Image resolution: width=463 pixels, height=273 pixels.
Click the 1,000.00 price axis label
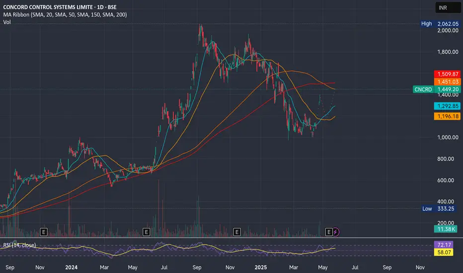pos(448,137)
